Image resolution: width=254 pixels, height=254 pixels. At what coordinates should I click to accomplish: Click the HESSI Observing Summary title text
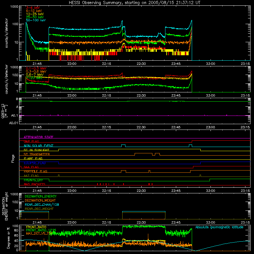click(x=134, y=3)
